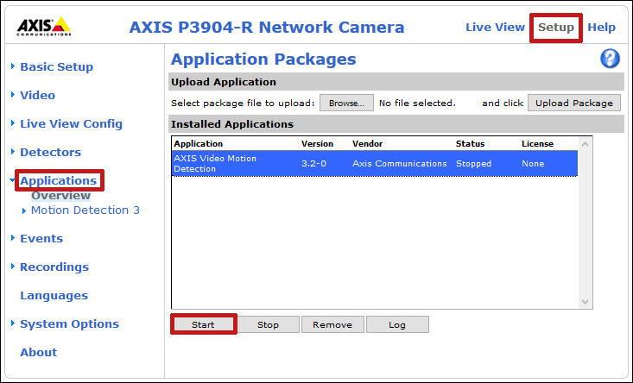Open Motion Detection 3 submenu
Image resolution: width=633 pixels, height=383 pixels.
point(85,210)
